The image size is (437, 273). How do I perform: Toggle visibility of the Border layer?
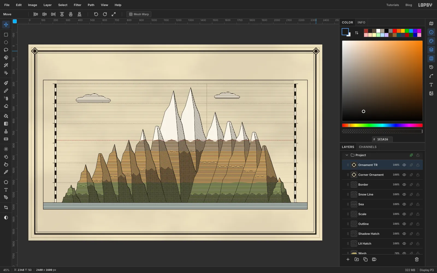[x=404, y=185]
